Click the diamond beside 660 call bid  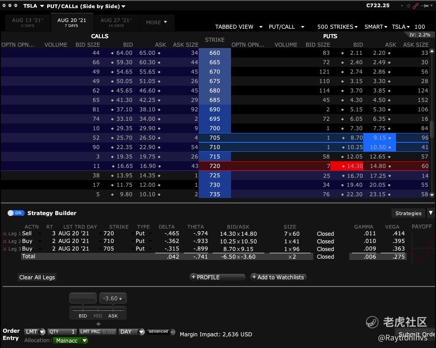point(112,53)
